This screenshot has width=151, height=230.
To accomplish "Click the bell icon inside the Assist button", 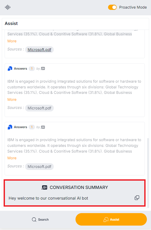I will click(105, 219).
